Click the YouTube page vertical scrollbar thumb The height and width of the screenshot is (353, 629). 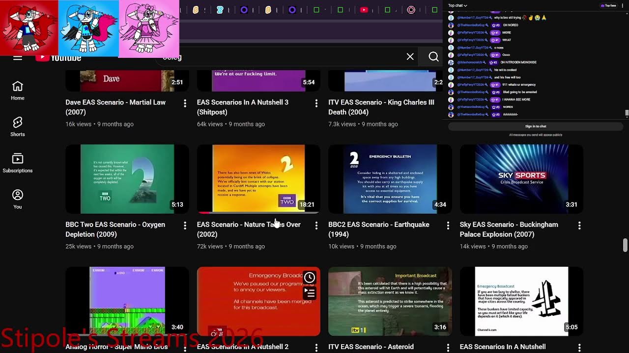(625, 245)
